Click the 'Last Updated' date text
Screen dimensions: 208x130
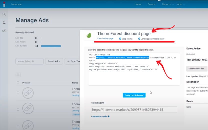(x=197, y=76)
